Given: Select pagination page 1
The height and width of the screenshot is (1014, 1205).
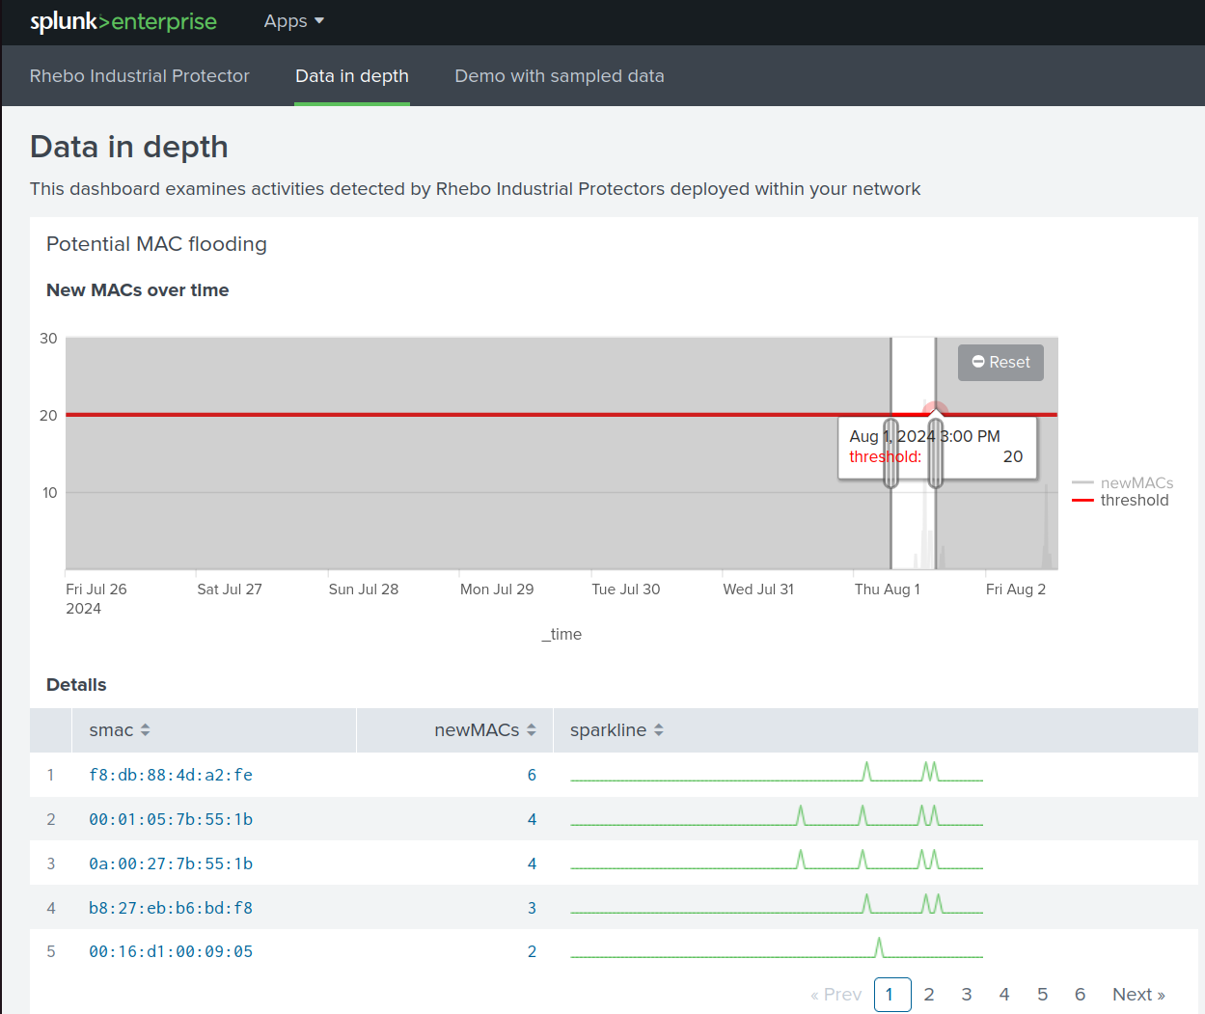Looking at the screenshot, I should click(892, 995).
